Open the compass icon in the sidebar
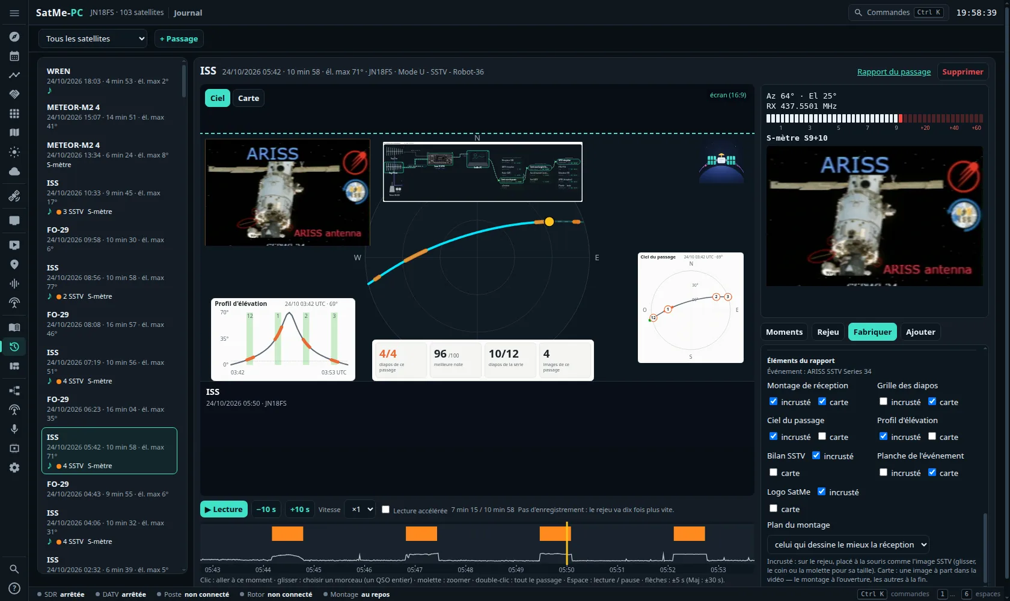 click(x=14, y=37)
